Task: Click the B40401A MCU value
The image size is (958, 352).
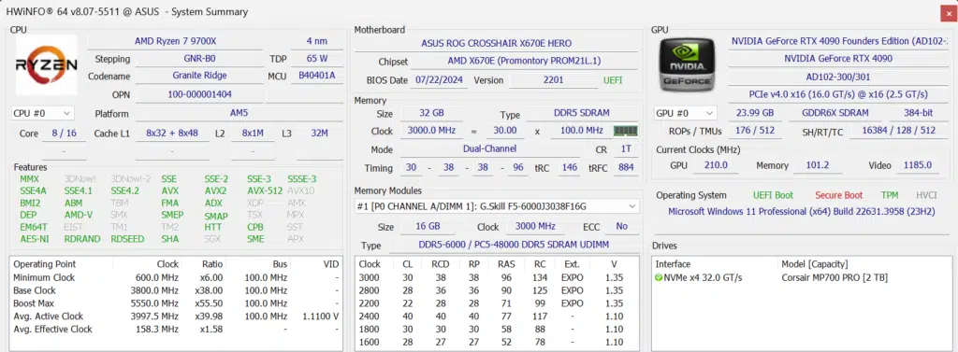Action: 317,76
